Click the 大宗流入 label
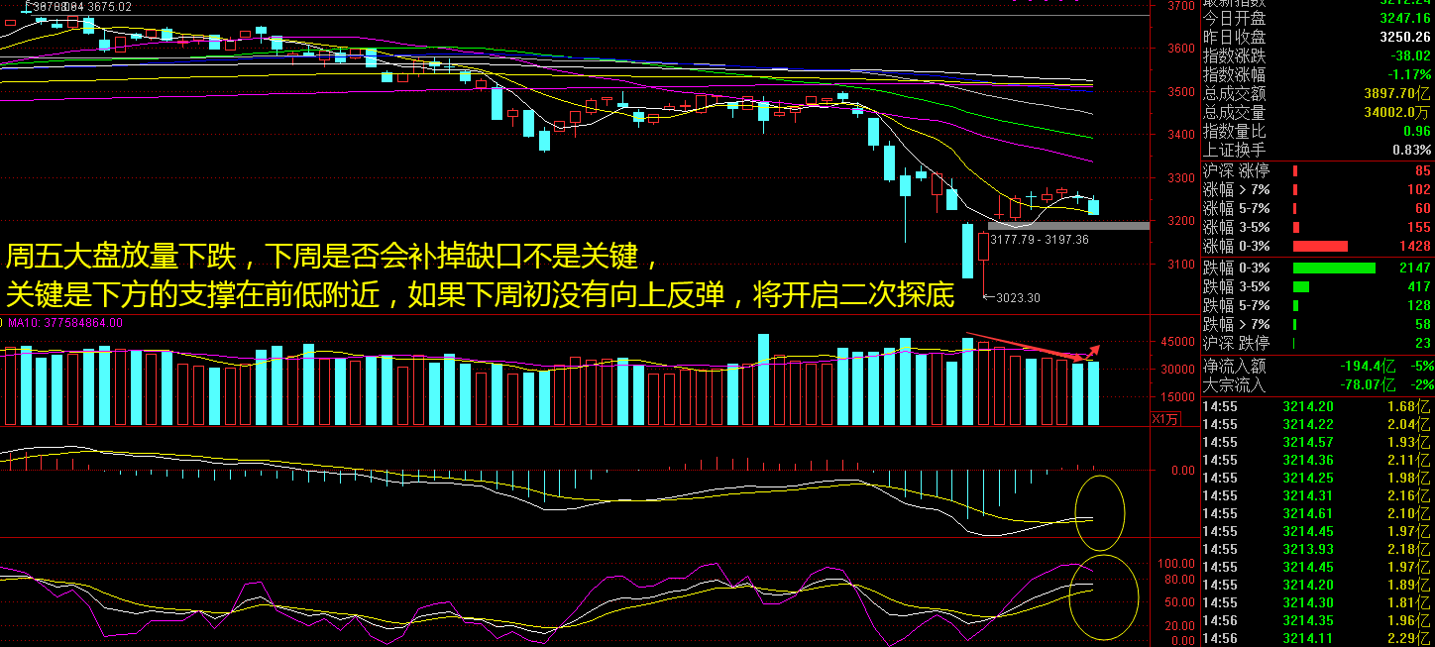Screen dimensions: 1435x647 pos(1234,384)
